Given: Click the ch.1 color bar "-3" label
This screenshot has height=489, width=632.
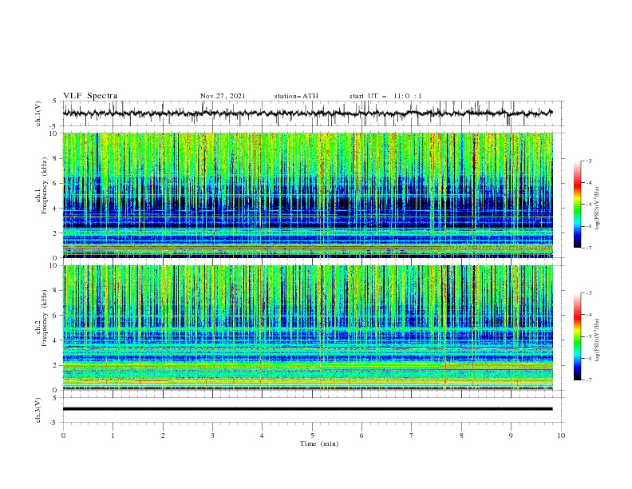Looking at the screenshot, I should click(588, 161).
